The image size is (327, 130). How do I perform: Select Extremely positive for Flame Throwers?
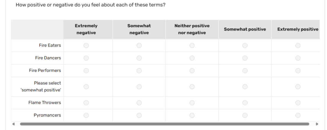point(298,103)
